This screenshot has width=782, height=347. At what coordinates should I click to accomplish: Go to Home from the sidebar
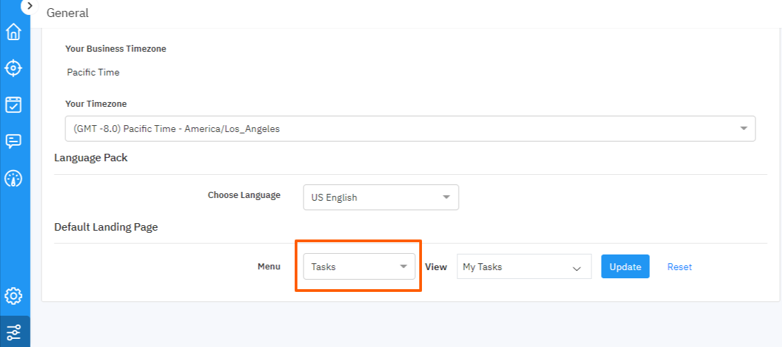click(14, 32)
